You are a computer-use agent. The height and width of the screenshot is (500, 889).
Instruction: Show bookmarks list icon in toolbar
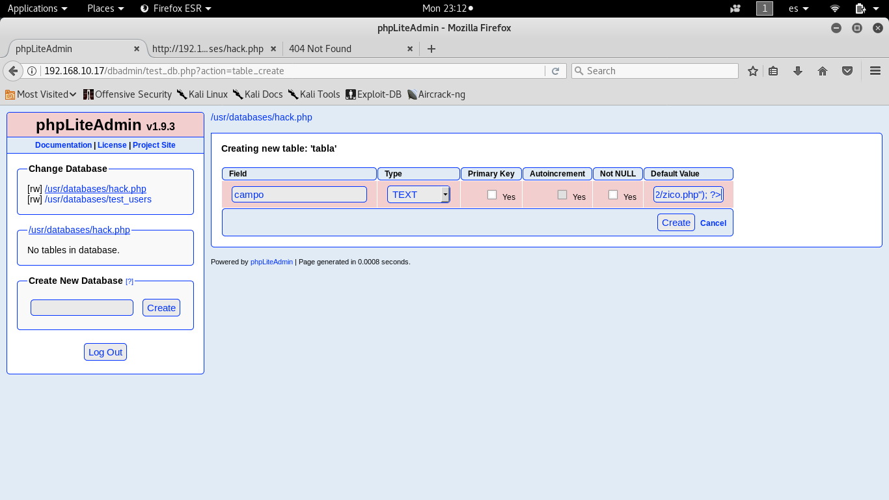pos(773,71)
